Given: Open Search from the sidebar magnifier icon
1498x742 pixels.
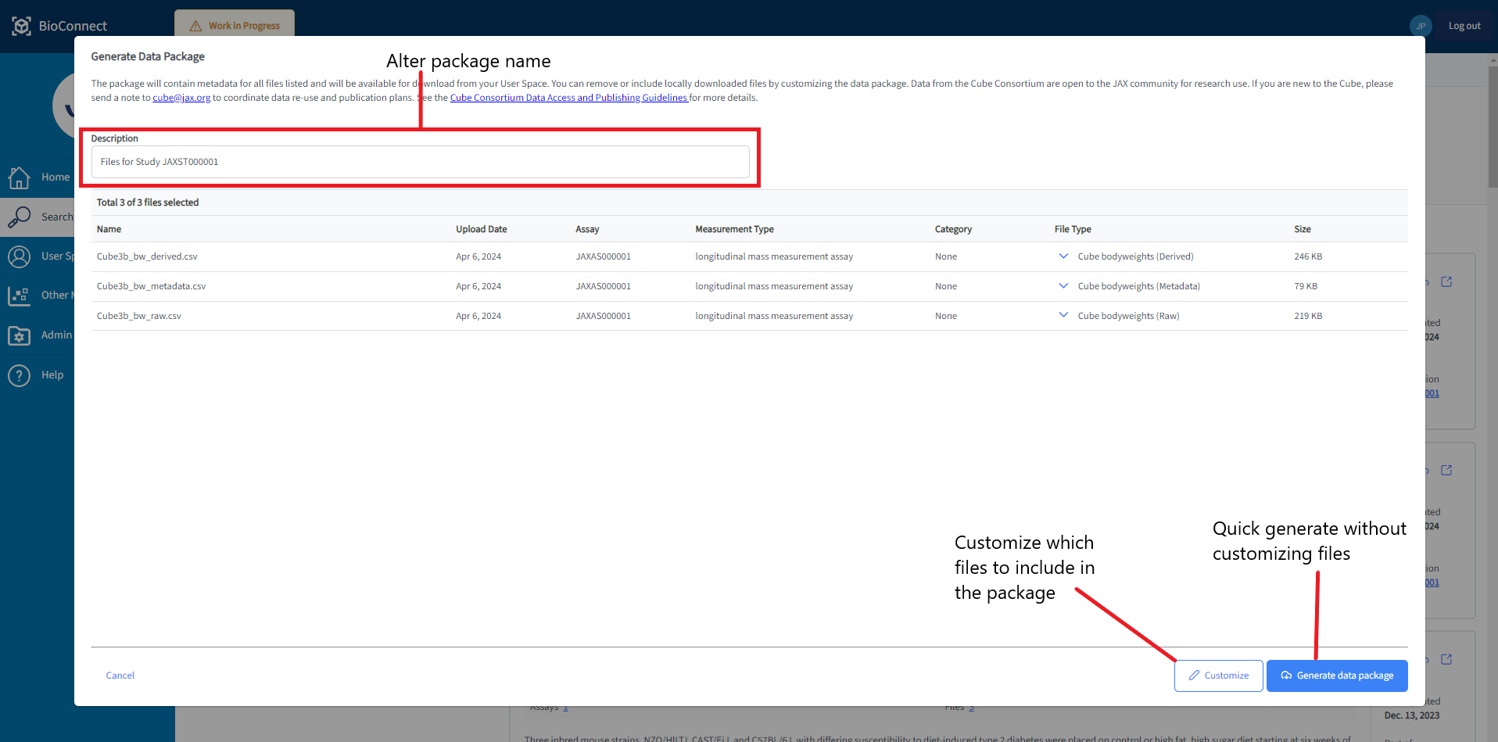Looking at the screenshot, I should pos(20,217).
